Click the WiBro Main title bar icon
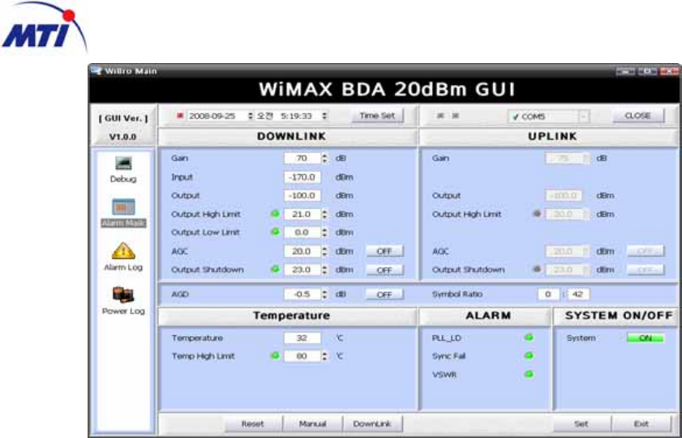The height and width of the screenshot is (438, 682). tap(97, 70)
